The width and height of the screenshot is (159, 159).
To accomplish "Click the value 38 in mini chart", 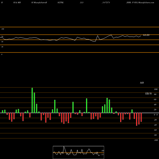I will coord(103,151).
